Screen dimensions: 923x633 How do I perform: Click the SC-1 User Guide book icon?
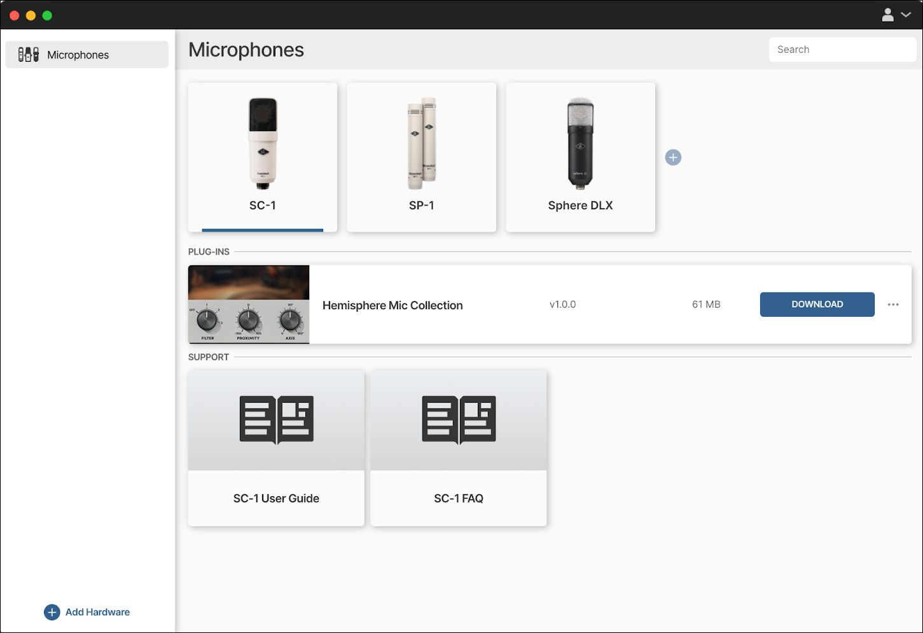pyautogui.click(x=276, y=420)
